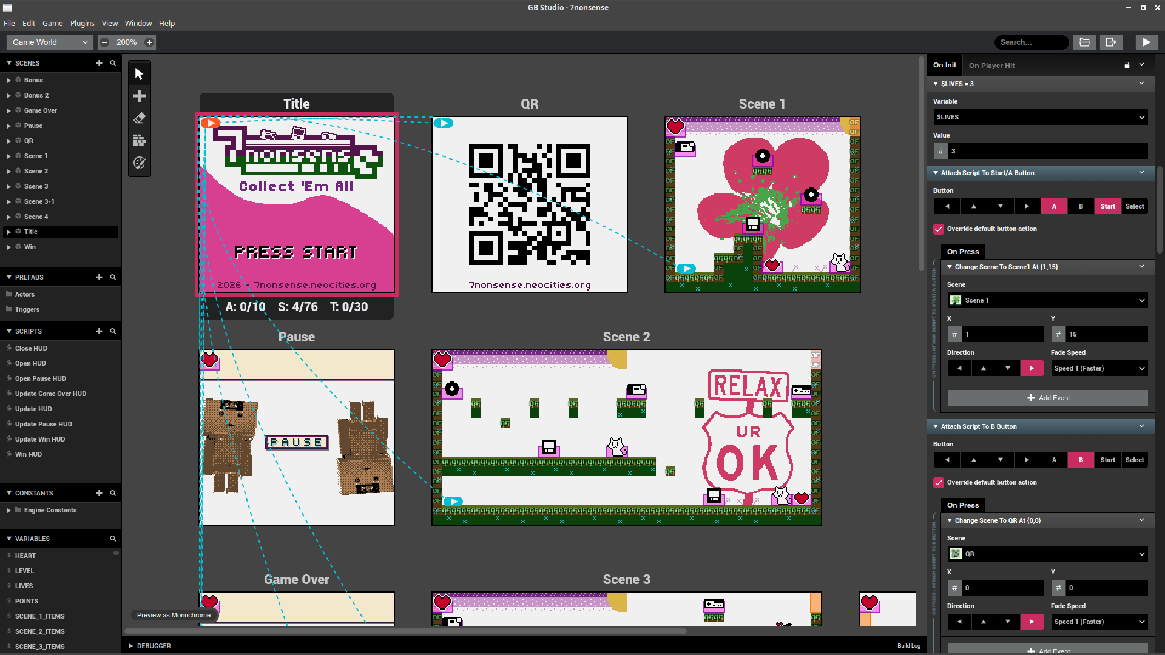Open the Fade Speed dropdown
This screenshot has height=655, width=1165.
click(1099, 368)
